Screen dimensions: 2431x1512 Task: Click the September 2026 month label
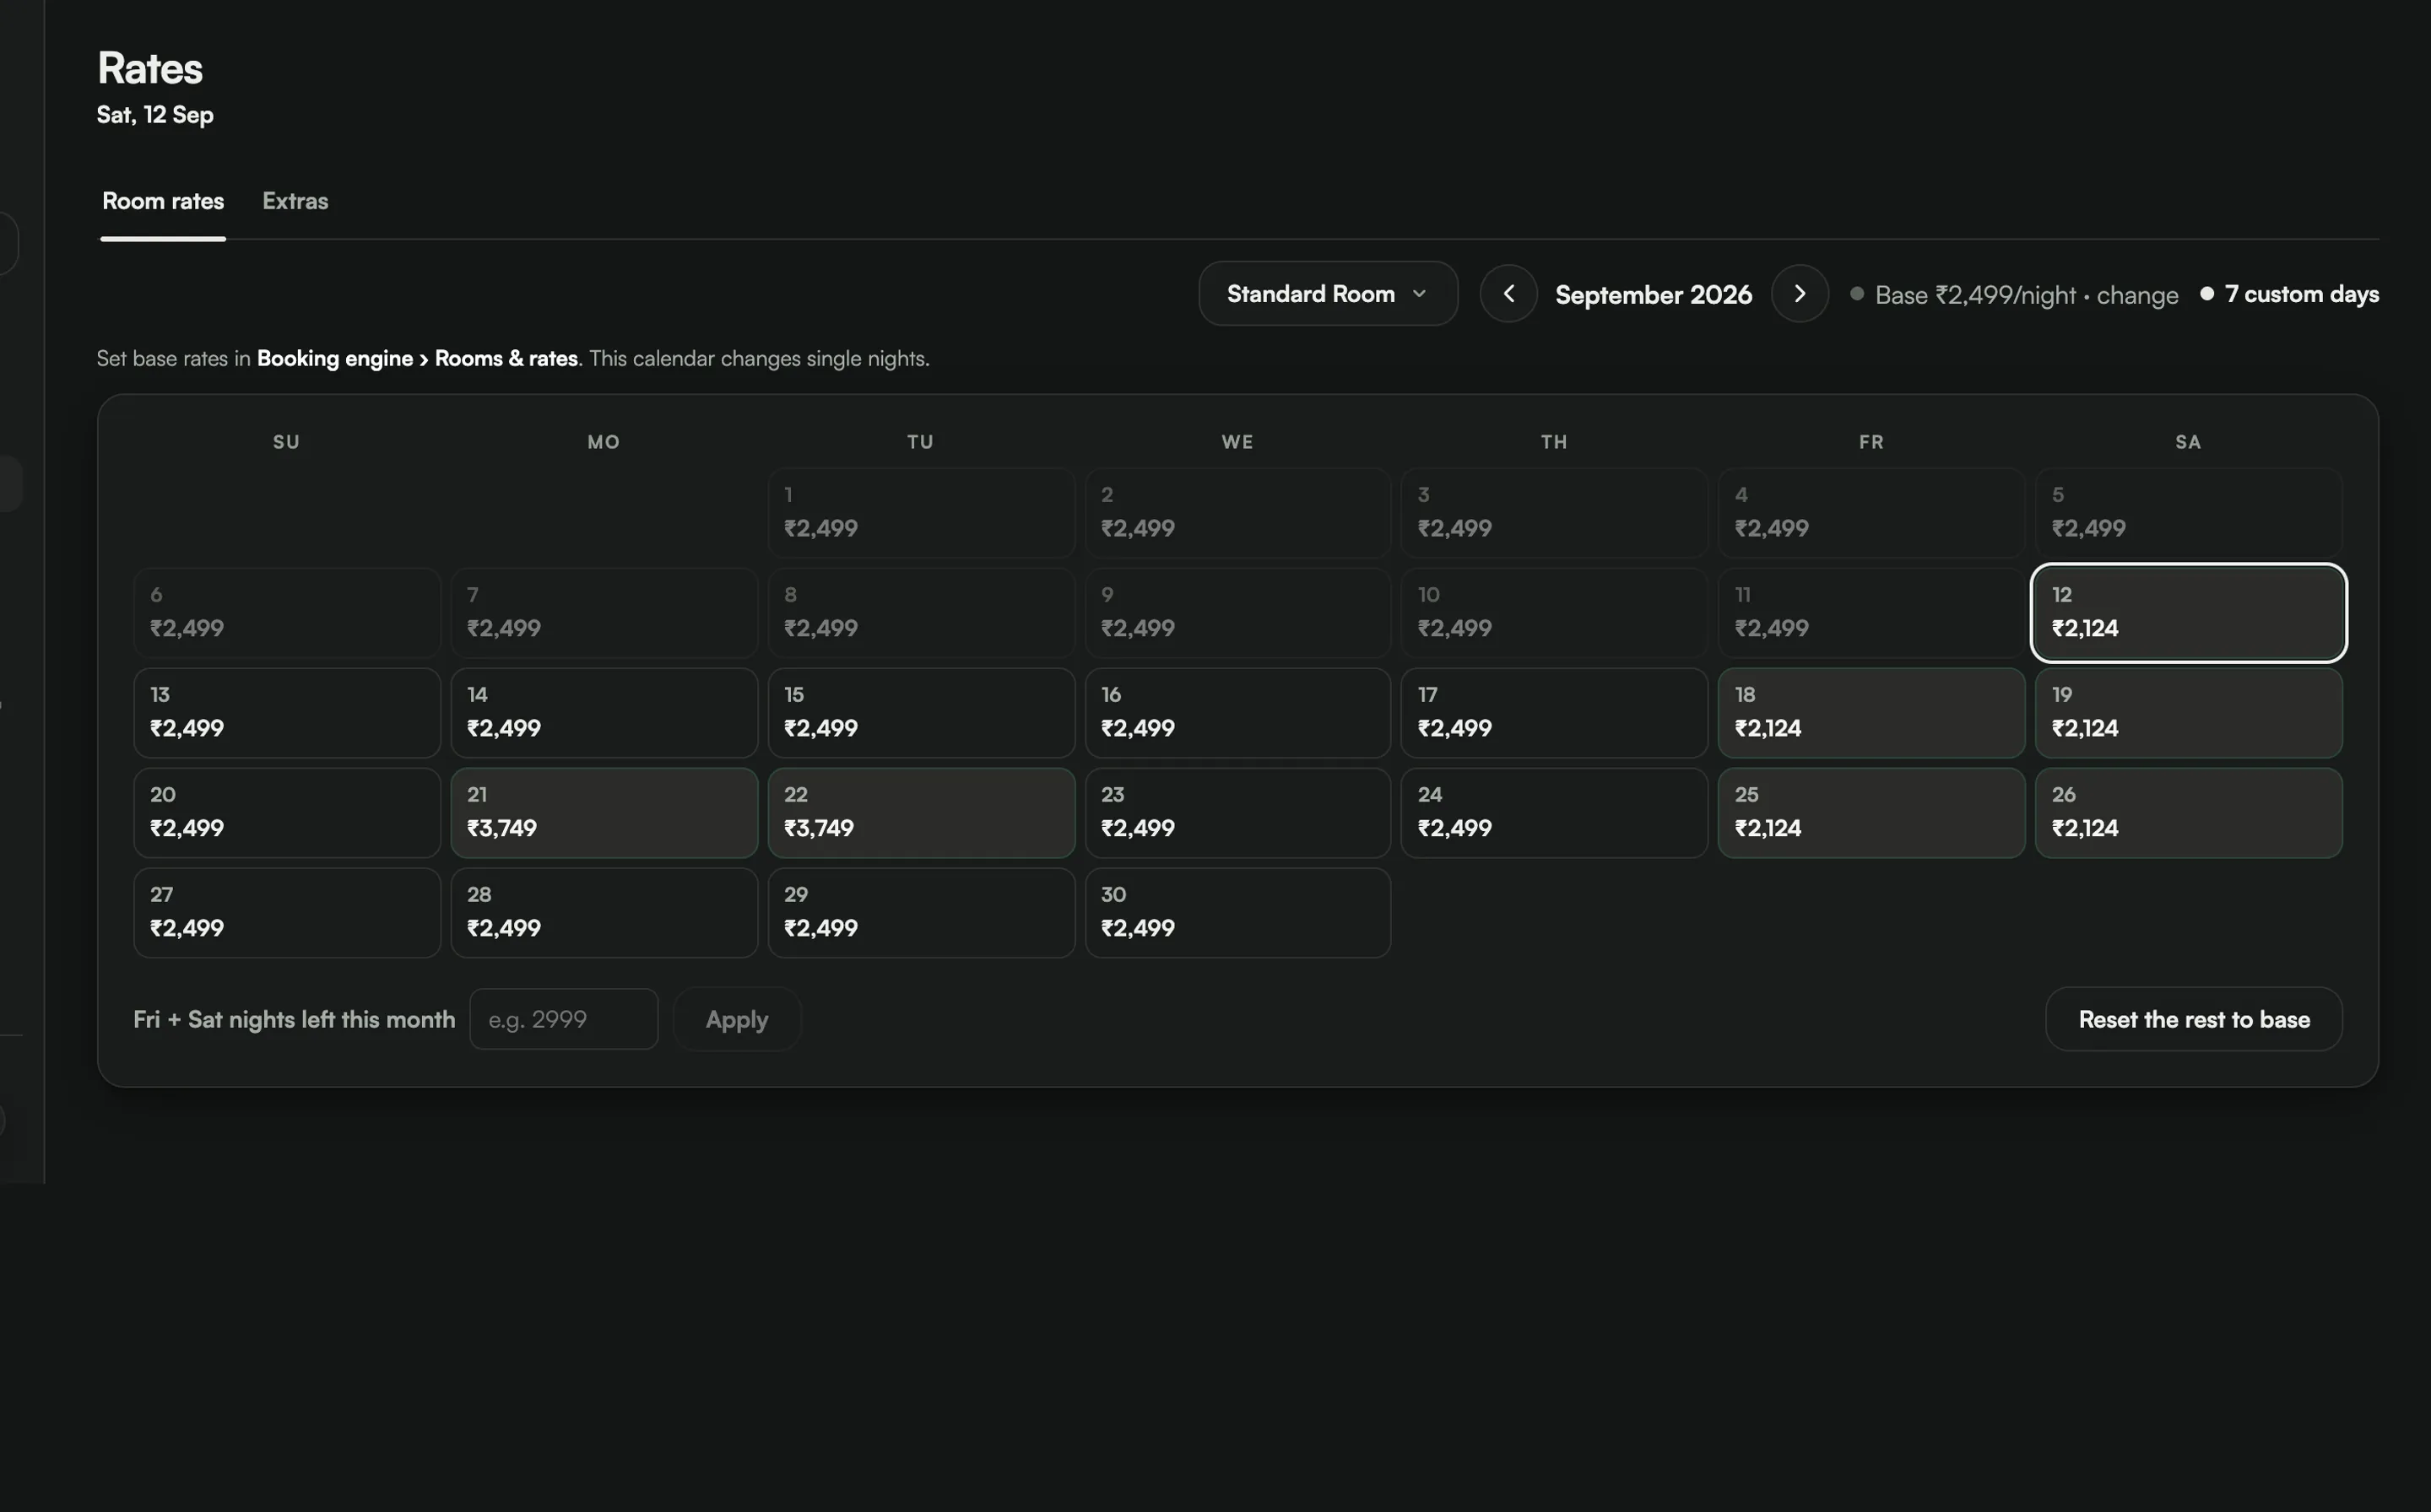click(x=1653, y=295)
